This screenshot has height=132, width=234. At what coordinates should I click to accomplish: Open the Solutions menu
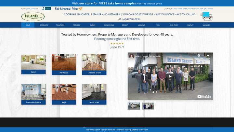point(60,25)
